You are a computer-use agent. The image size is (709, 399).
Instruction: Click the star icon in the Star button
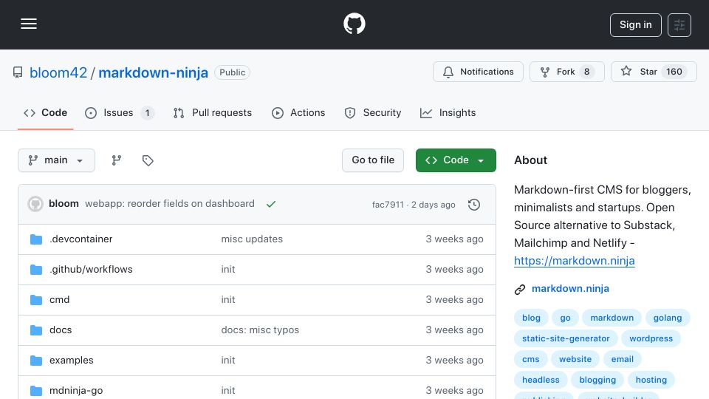(x=626, y=71)
